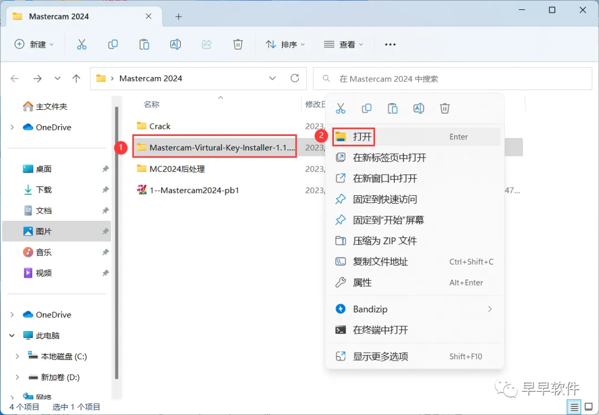The image size is (599, 415).
Task: Click the toolbar Copy icon
Action: 113,44
